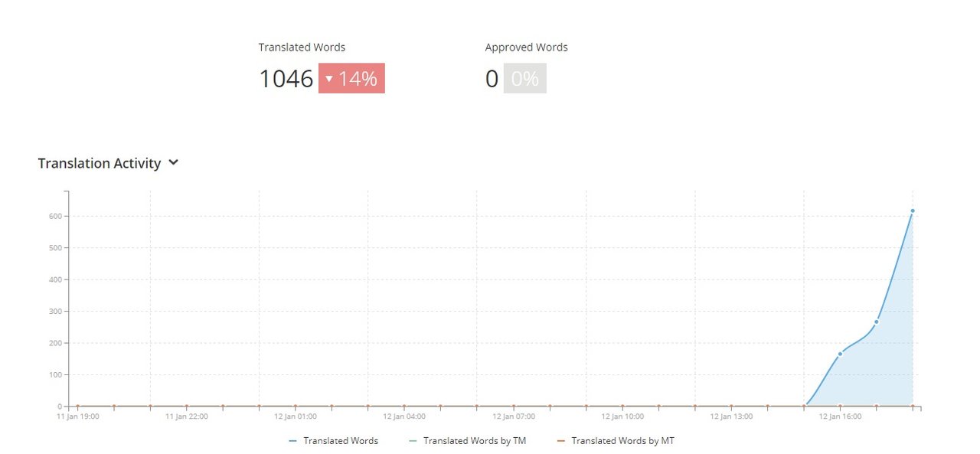Click the gray 0% badge

point(524,78)
